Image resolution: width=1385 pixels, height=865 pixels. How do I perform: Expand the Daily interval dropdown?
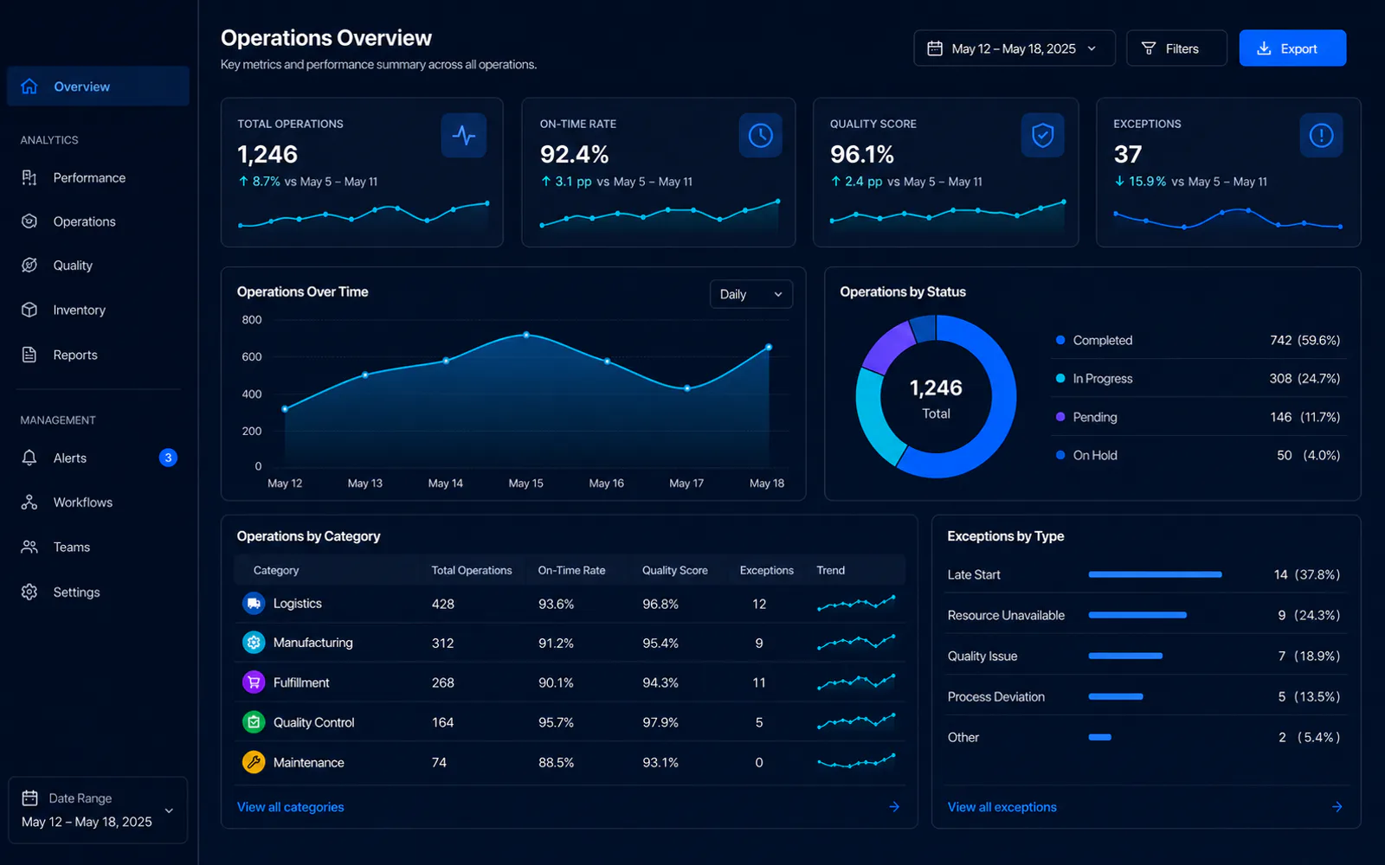751,294
